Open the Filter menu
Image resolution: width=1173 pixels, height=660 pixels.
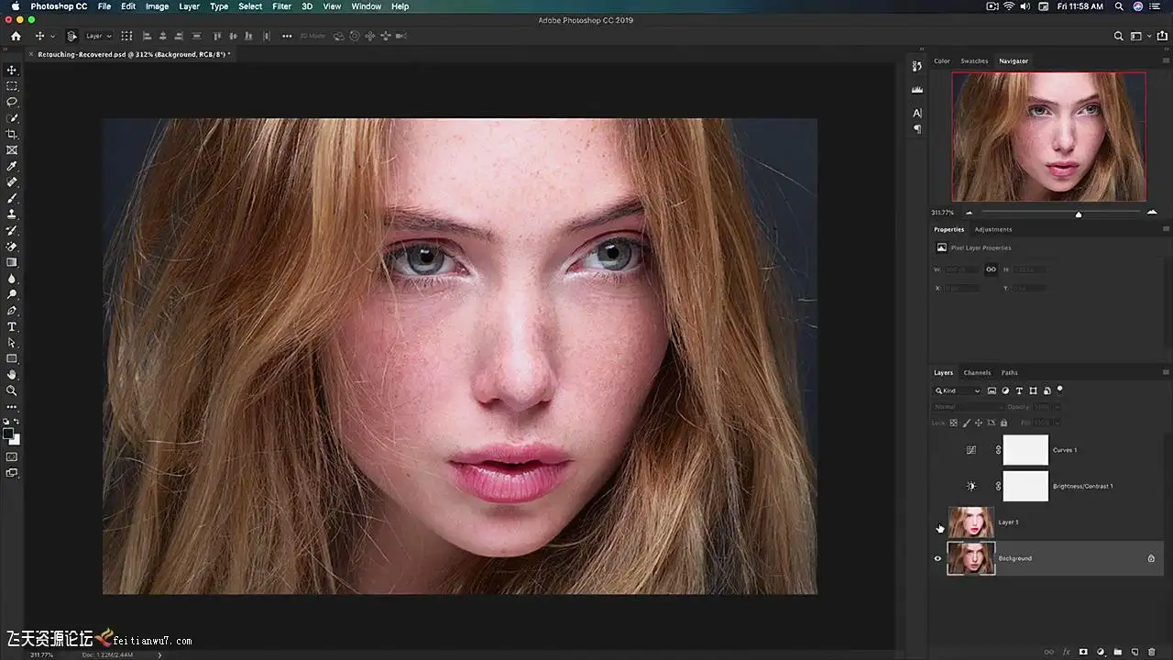click(281, 6)
